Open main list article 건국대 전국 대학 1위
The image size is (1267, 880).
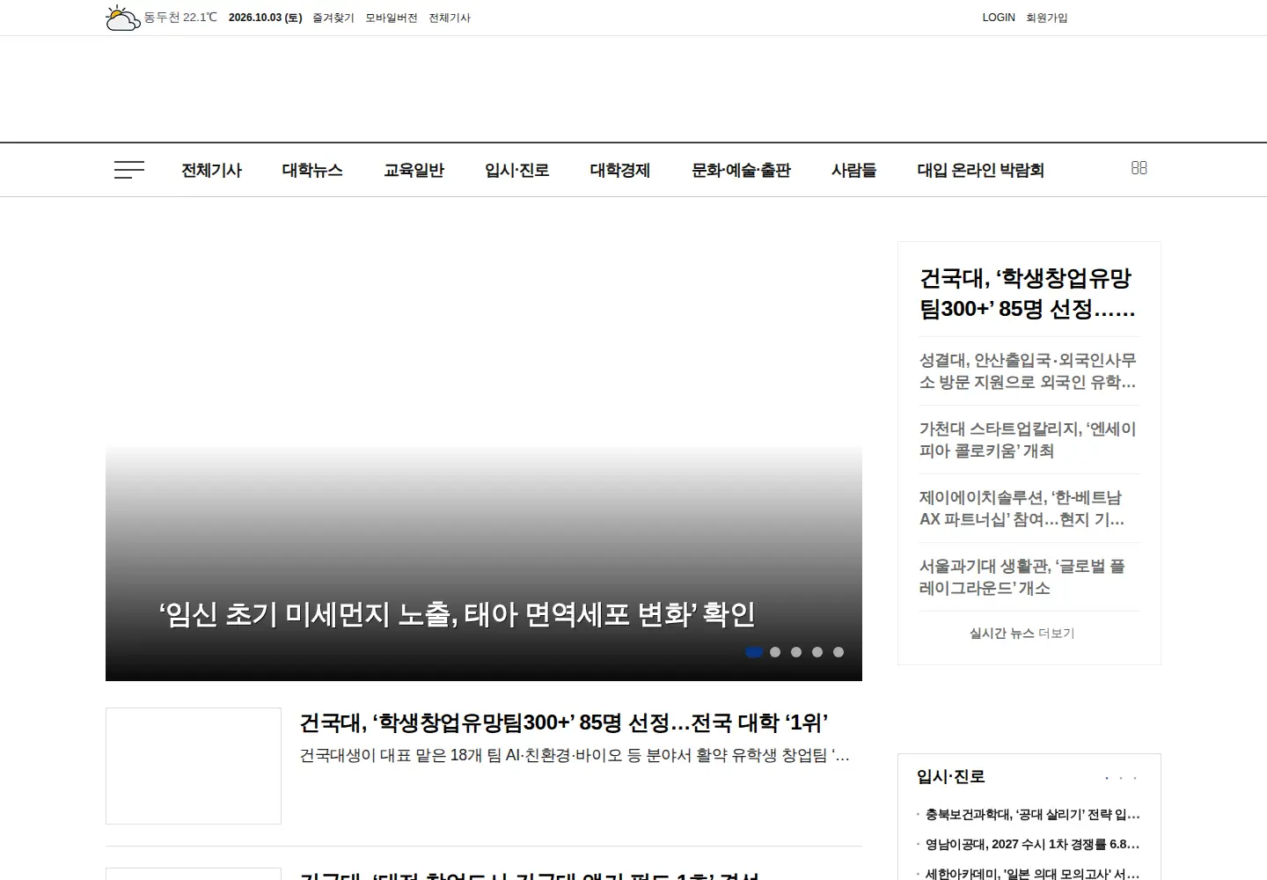(563, 723)
